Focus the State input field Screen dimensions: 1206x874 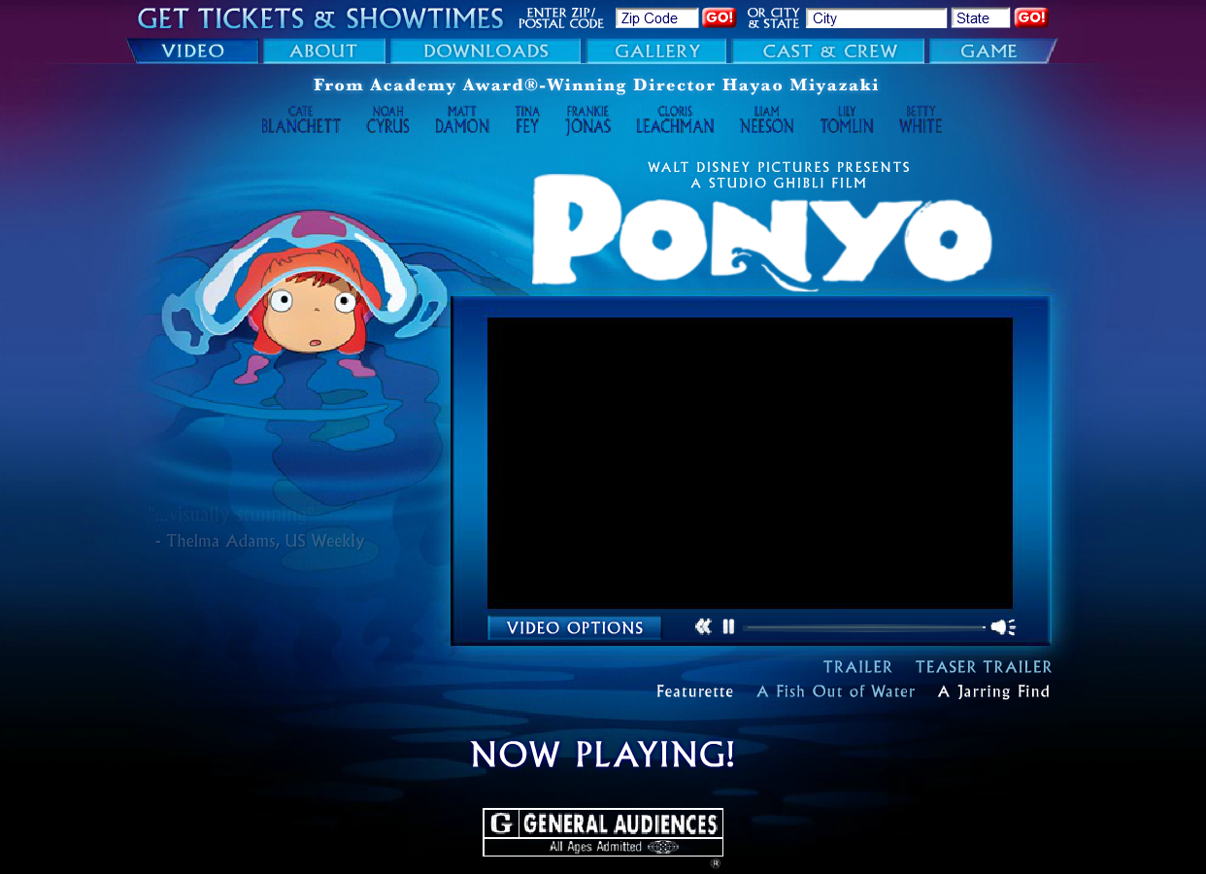pyautogui.click(x=981, y=18)
